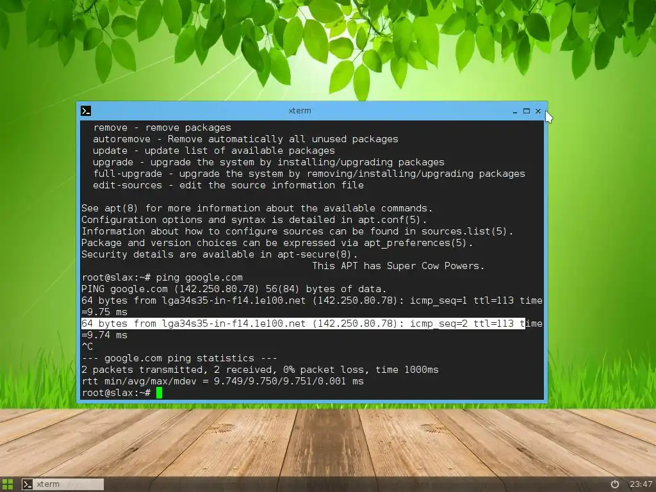The height and width of the screenshot is (492, 656).
Task: Click the 'update - update list' line
Action: coord(214,151)
